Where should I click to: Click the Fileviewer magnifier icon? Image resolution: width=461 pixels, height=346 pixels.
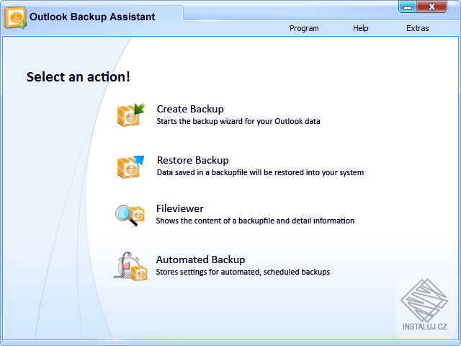tap(130, 216)
